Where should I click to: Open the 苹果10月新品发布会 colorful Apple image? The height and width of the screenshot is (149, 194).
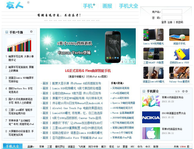tap(151, 101)
